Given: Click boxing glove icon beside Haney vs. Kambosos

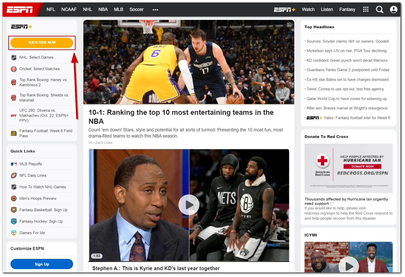Looking at the screenshot, I should tap(14, 82).
